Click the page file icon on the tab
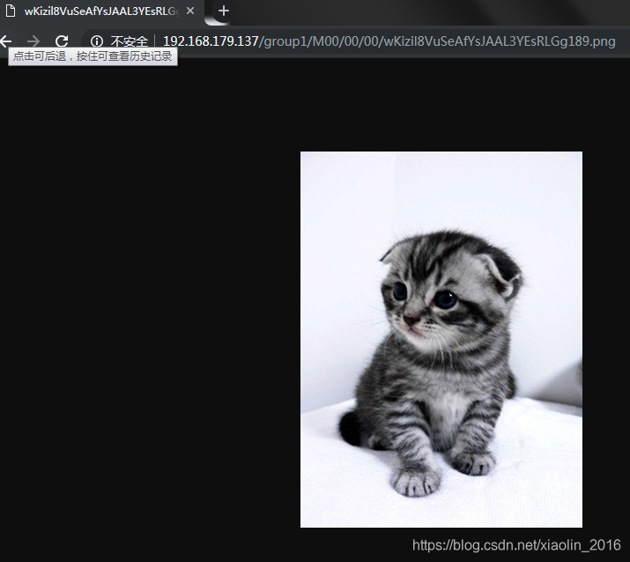The image size is (630, 562). [x=11, y=11]
